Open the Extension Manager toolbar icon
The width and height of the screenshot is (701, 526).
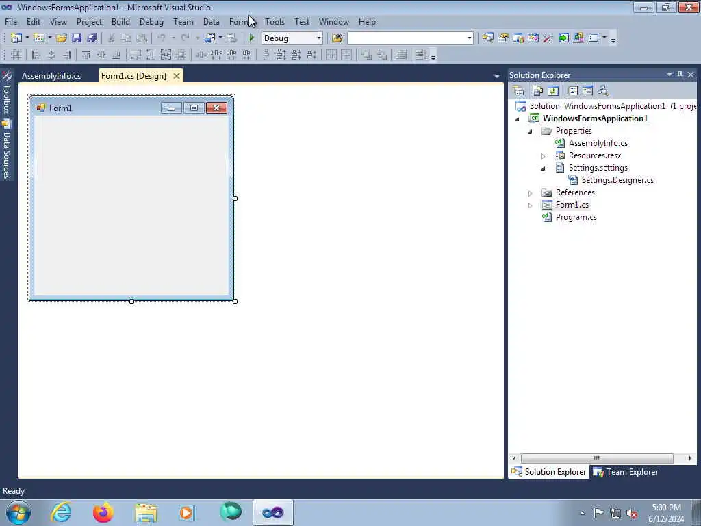578,38
